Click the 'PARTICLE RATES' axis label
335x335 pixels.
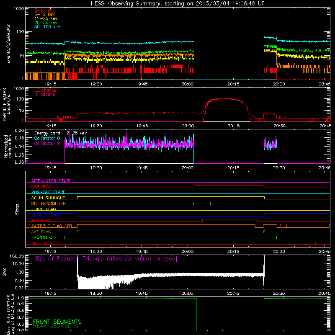[5, 104]
